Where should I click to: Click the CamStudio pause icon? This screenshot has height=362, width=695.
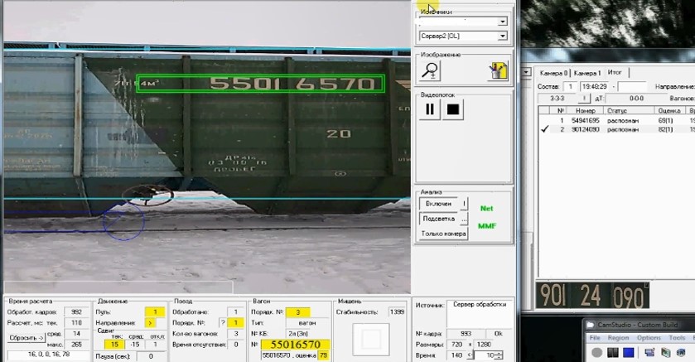click(614, 353)
